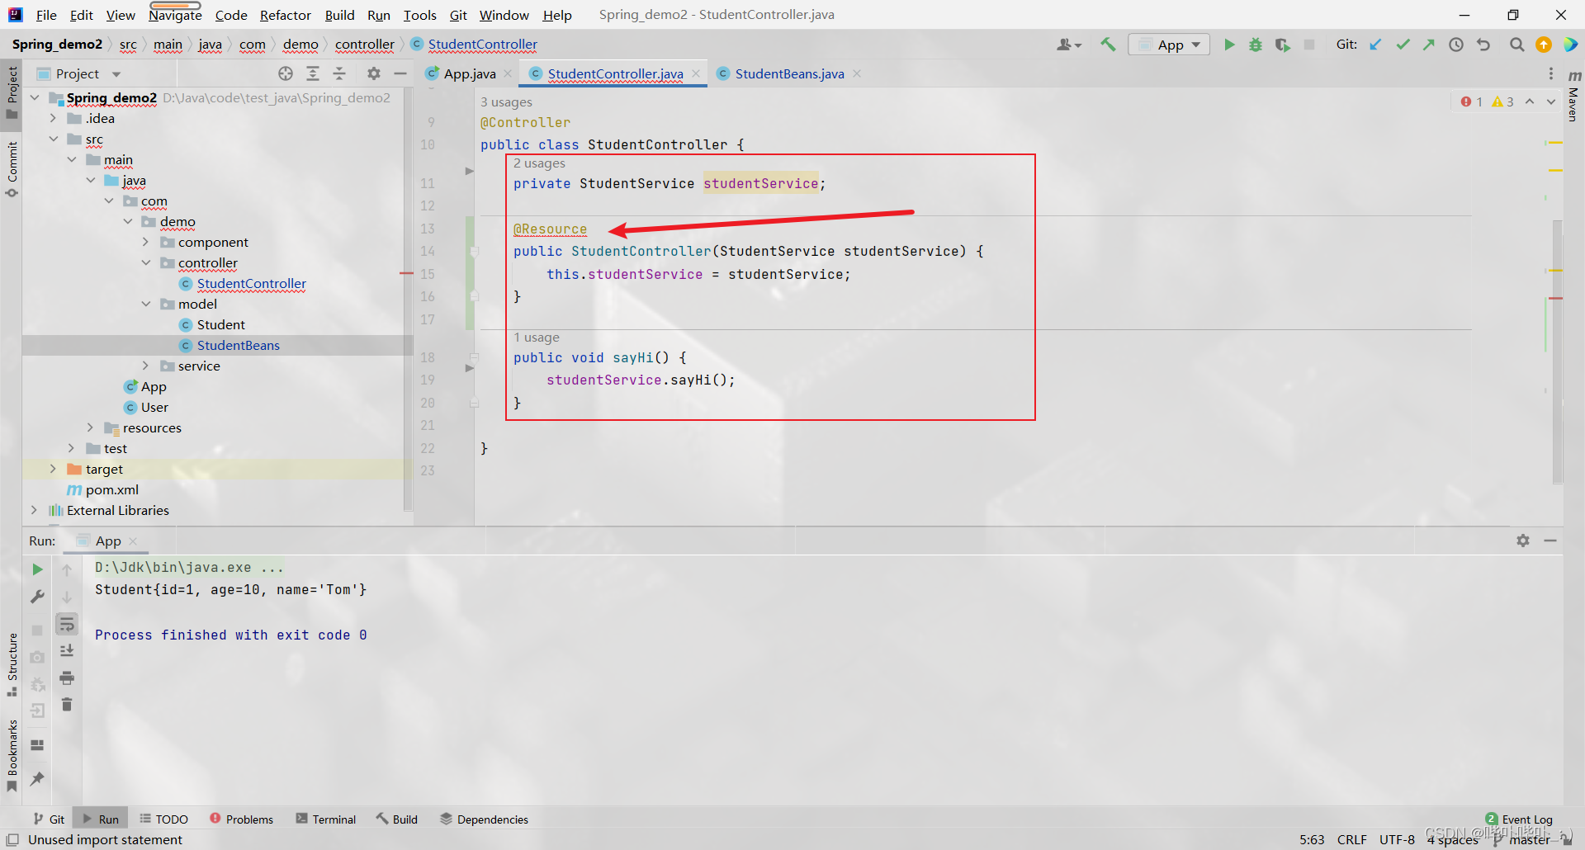Run with coverage shield icon
The height and width of the screenshot is (850, 1585).
tap(1282, 45)
